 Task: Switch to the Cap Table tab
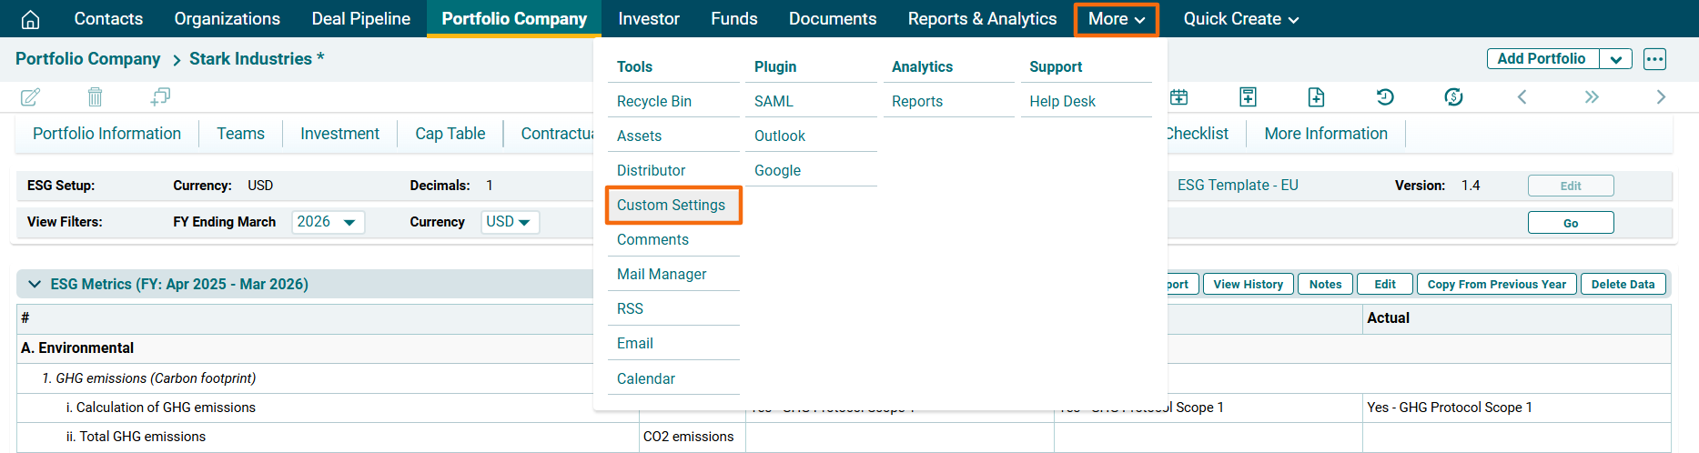(x=450, y=134)
